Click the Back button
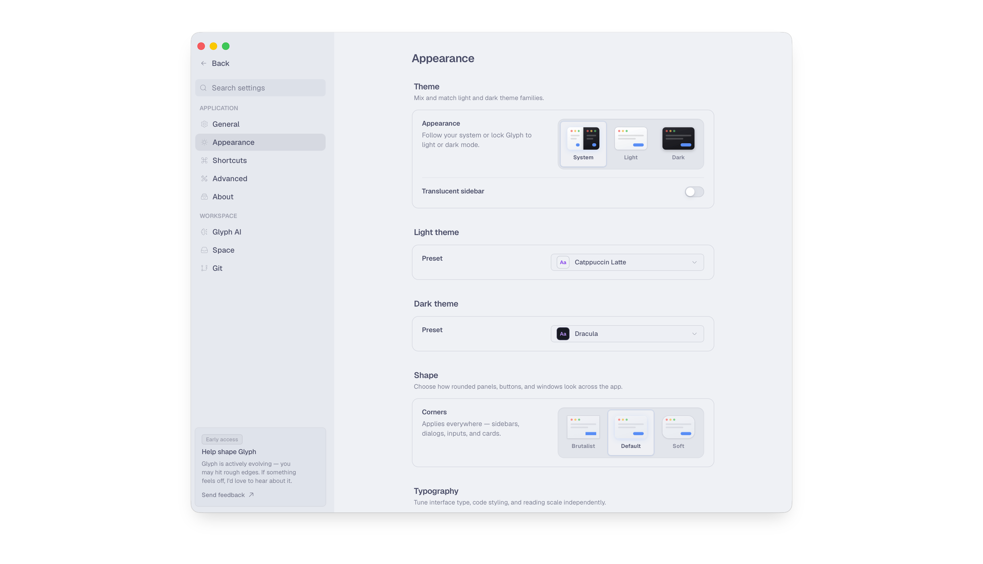 click(x=215, y=63)
